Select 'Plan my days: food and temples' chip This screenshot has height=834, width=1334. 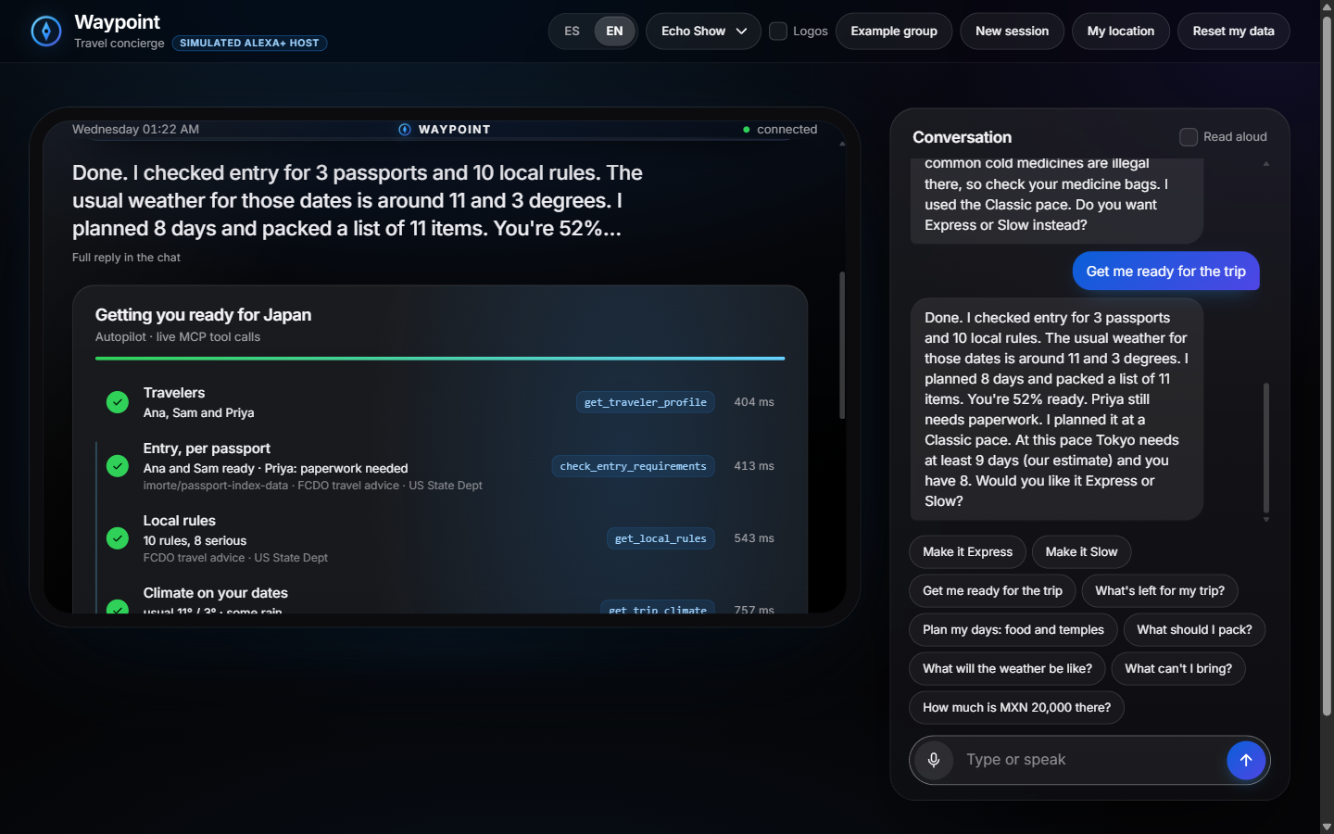tap(1013, 630)
